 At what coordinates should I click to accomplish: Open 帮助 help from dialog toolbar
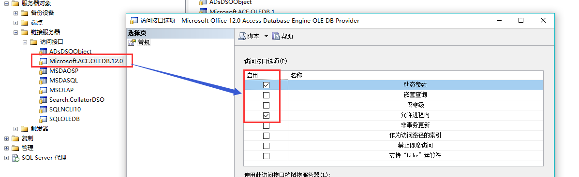coord(283,36)
